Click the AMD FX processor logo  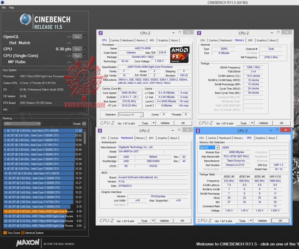click(x=180, y=55)
